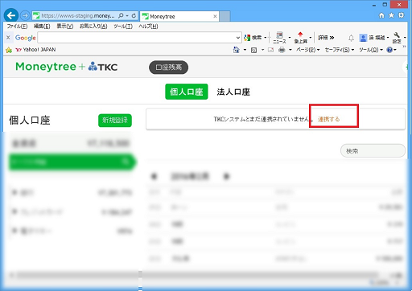Viewport: 412px width, 291px height.
Task: Open the Google toolbar wrench 設定 icon
Action: (397, 38)
